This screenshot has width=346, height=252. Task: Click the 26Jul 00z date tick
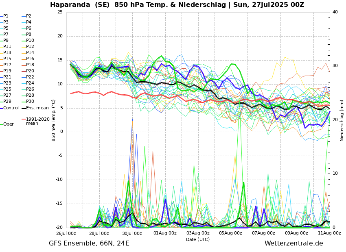(66, 233)
